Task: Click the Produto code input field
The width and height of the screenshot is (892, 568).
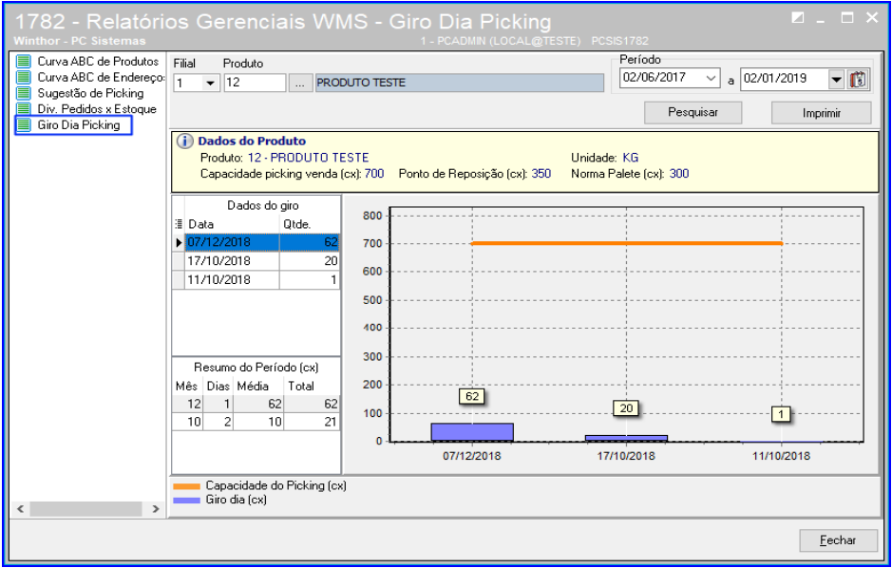Action: [255, 83]
